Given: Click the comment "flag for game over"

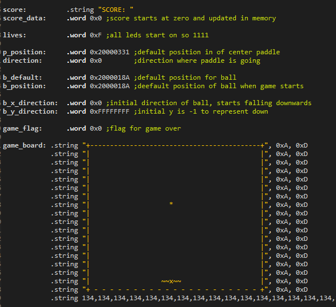Looking at the screenshot, I should pyautogui.click(x=144, y=129).
